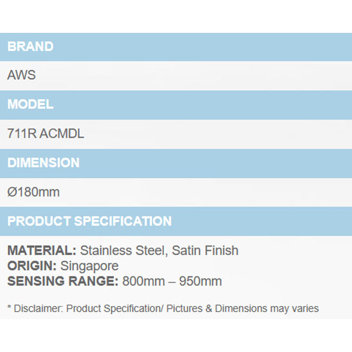
Task: Click the asterisk before Disclaimer
Action: (x=9, y=308)
